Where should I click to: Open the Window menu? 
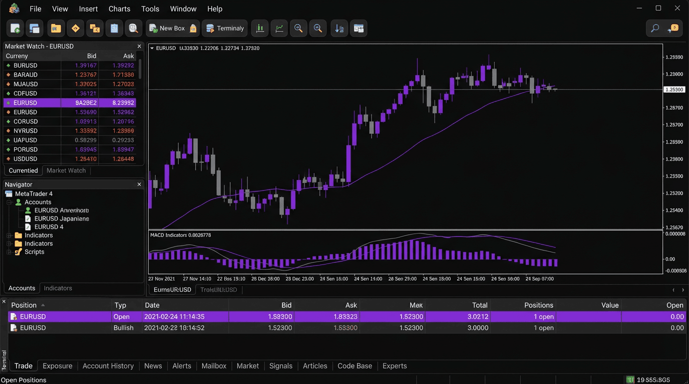coord(183,9)
